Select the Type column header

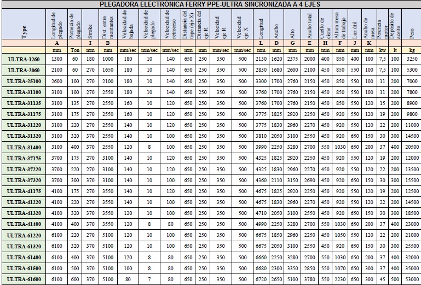[x=24, y=24]
